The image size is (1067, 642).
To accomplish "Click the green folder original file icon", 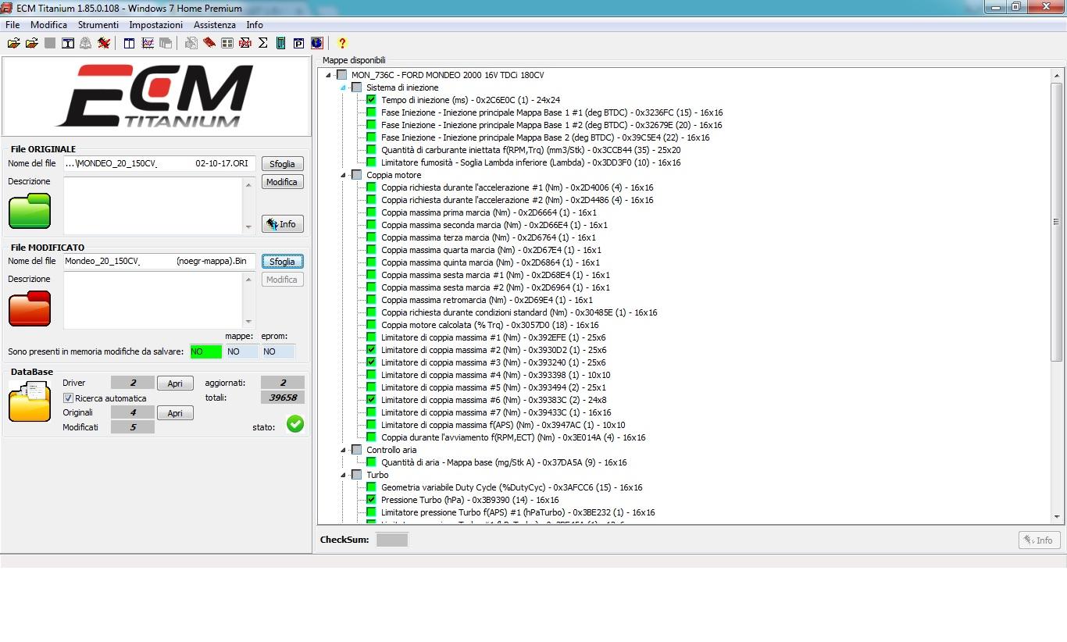I will (x=30, y=211).
